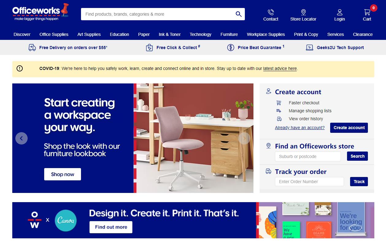Click the Create account person icon
386x246 pixels.
(x=269, y=91)
